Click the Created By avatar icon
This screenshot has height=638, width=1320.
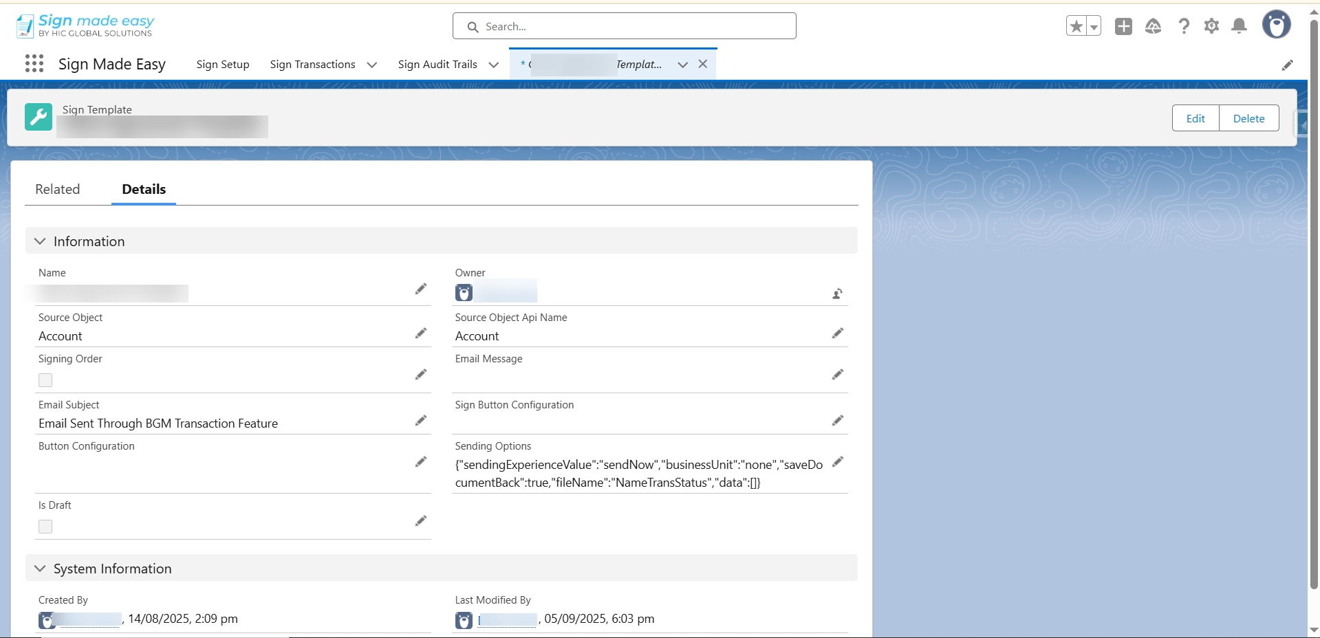(47, 621)
